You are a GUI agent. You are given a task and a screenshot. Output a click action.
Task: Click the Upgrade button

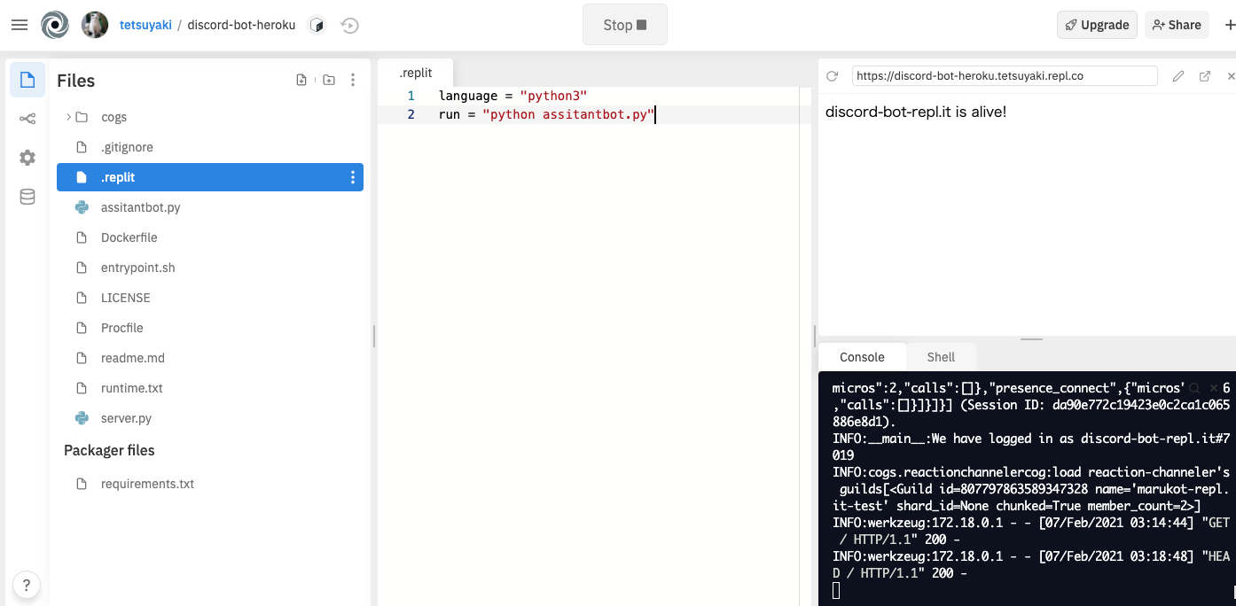[1097, 25]
